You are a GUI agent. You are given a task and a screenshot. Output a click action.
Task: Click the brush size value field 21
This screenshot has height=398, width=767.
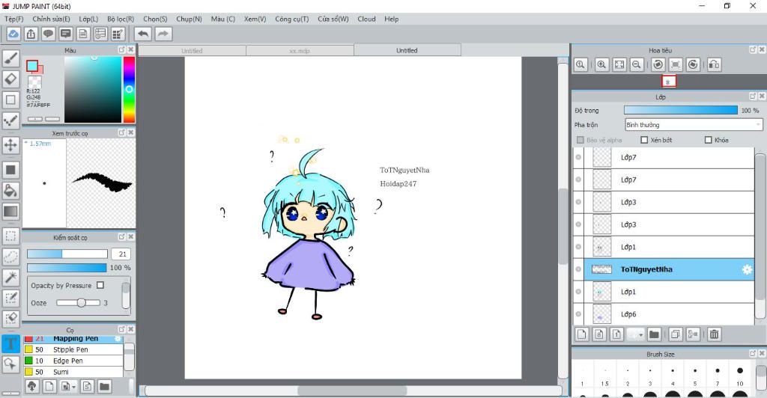pyautogui.click(x=122, y=254)
